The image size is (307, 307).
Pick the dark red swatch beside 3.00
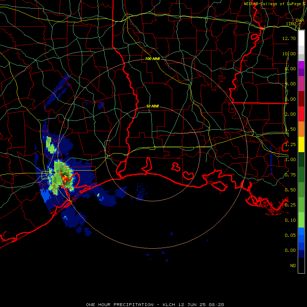tap(301, 99)
